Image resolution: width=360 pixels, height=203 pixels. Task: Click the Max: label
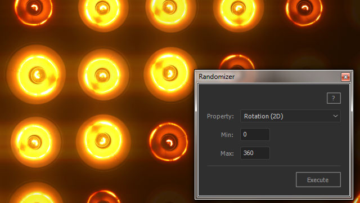[227, 153]
